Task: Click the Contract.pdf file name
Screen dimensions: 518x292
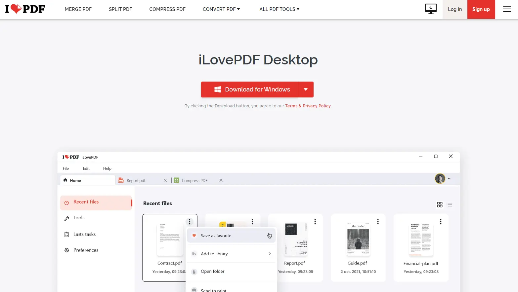Action: coord(170,263)
